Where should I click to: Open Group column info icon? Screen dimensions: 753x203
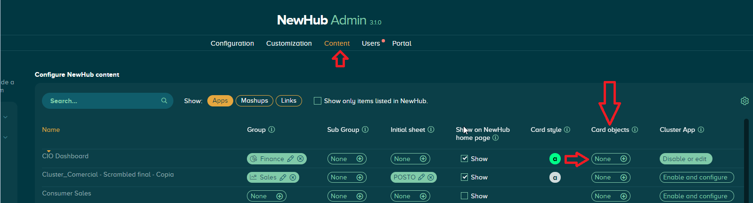coord(271,130)
